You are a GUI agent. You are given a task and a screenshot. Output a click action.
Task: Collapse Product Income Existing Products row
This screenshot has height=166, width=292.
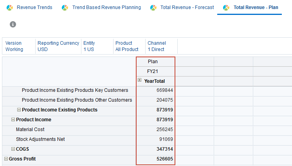[x=19, y=110]
